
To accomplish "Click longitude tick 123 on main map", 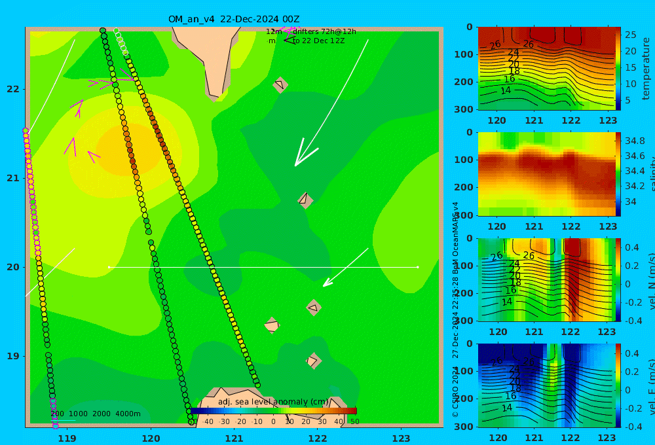I will pyautogui.click(x=401, y=438).
